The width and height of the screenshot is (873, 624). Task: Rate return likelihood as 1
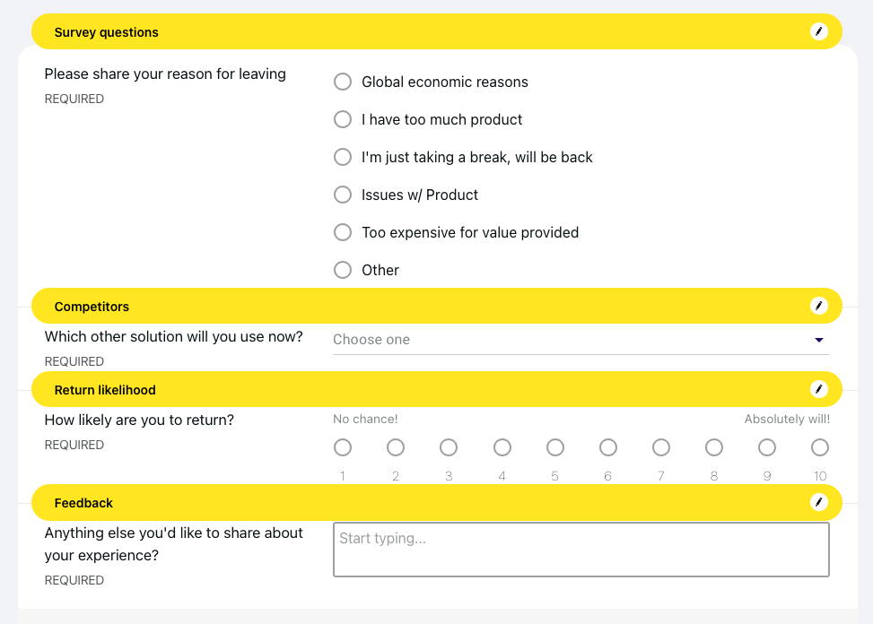pyautogui.click(x=343, y=446)
